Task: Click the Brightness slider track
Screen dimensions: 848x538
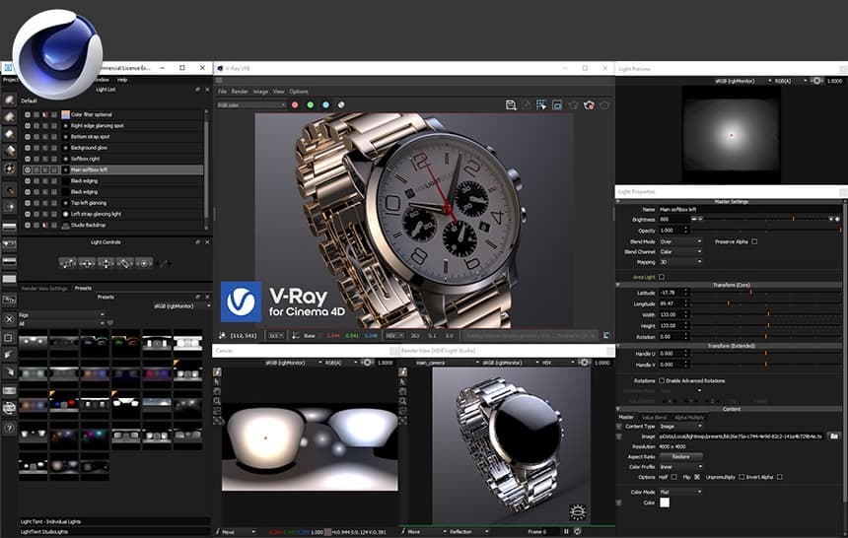Action: click(765, 219)
